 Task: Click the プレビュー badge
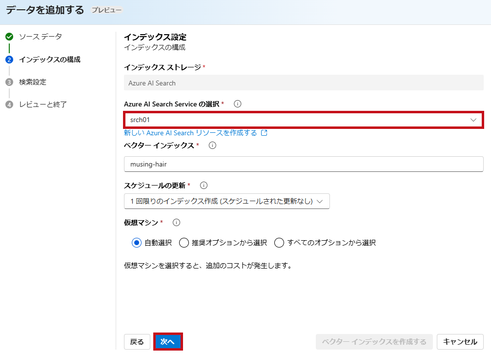(x=106, y=10)
